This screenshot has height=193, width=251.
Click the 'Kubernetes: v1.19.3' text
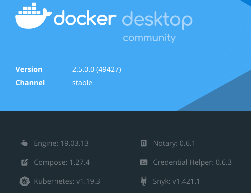tap(67, 181)
